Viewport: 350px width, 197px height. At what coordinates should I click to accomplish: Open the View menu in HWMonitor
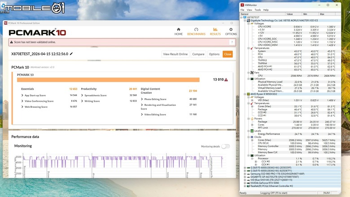coord(249,10)
